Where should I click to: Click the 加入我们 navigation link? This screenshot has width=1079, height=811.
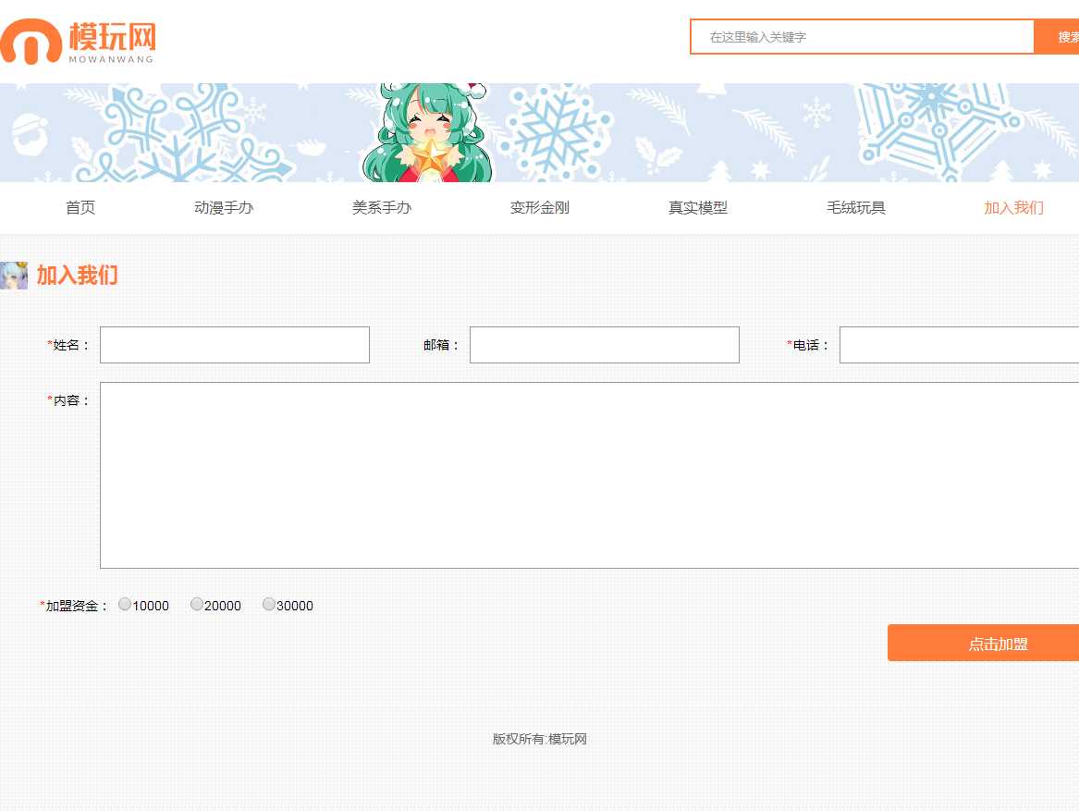click(x=1013, y=208)
